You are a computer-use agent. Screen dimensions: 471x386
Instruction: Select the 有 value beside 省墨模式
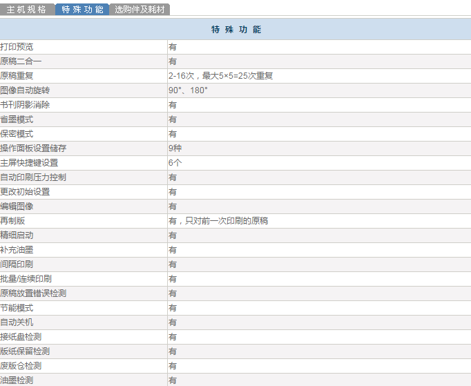coord(173,119)
